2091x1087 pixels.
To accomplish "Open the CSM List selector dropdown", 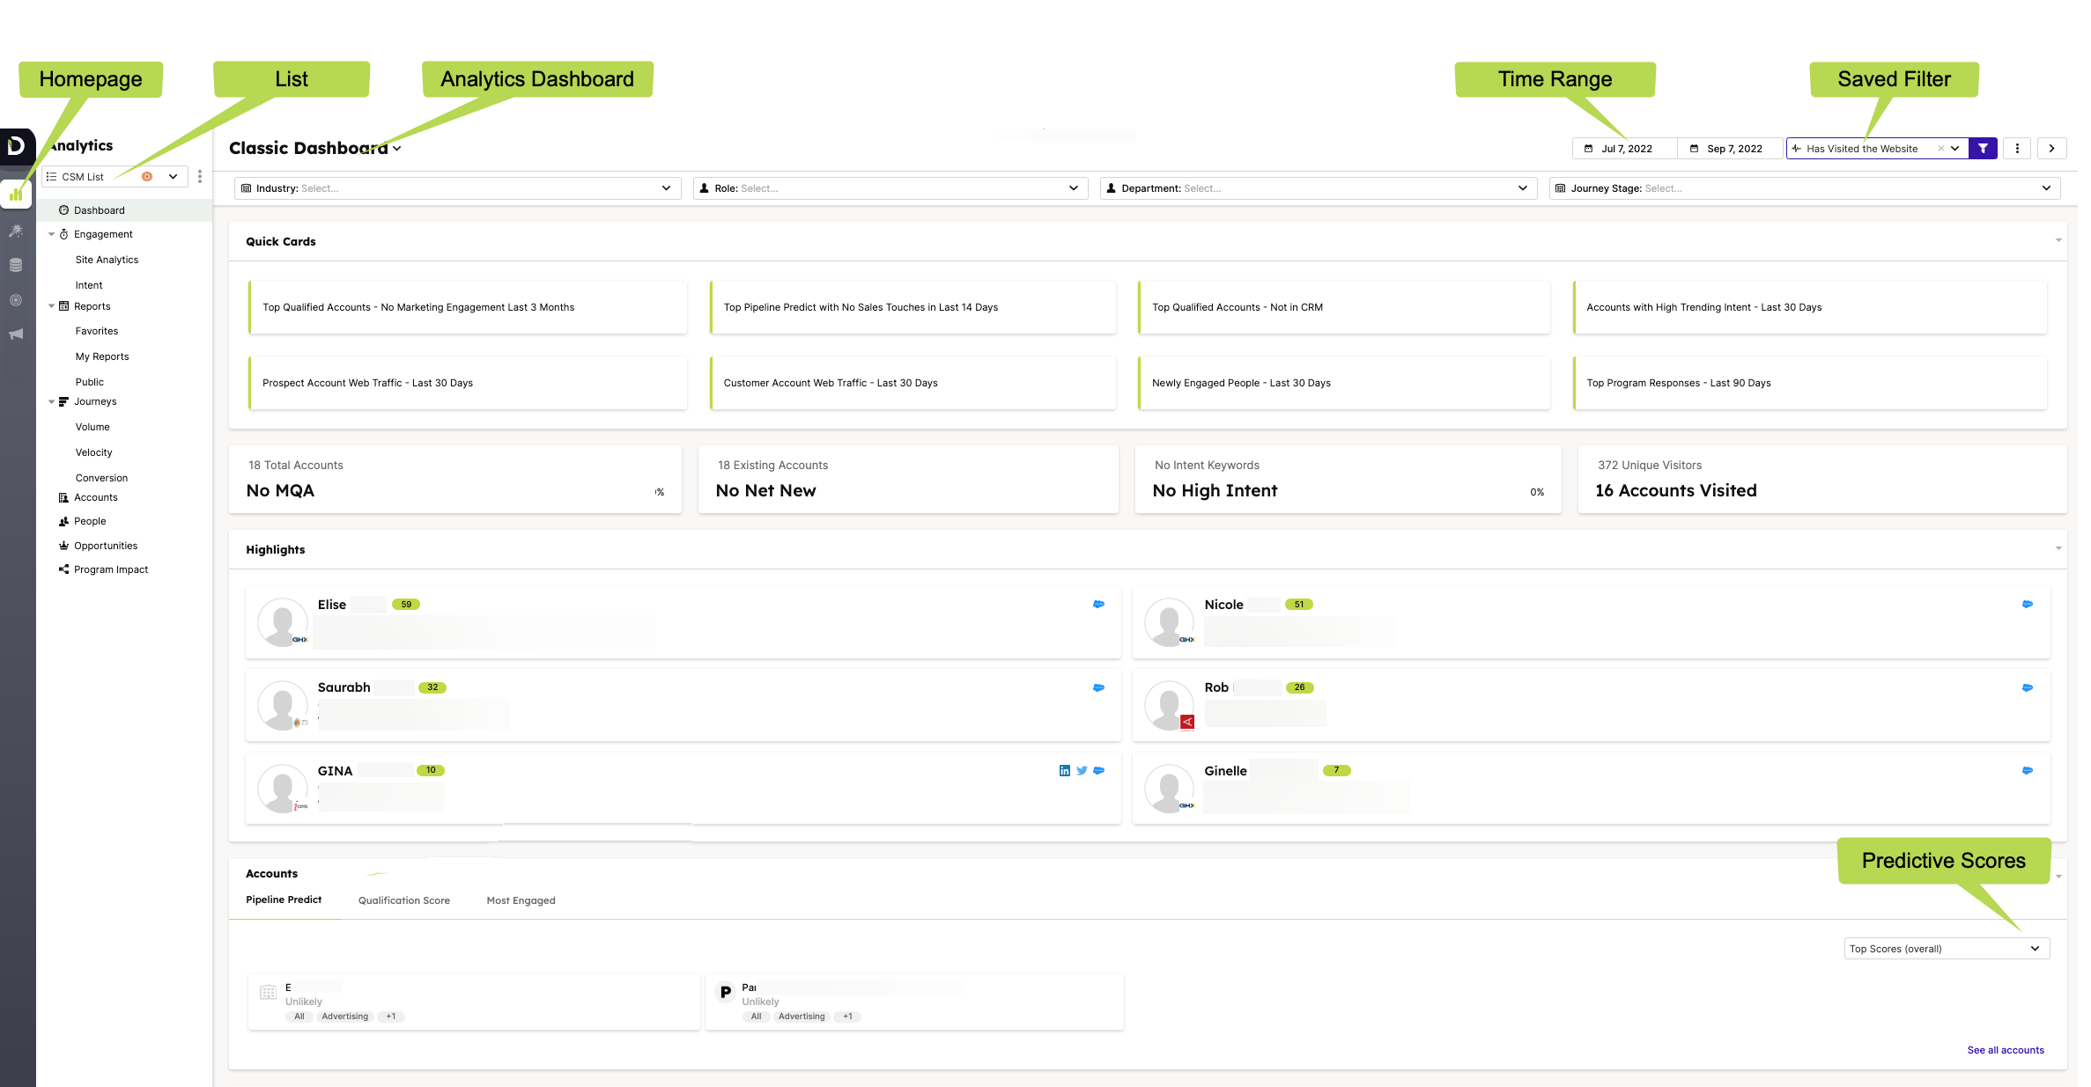I will (x=173, y=176).
